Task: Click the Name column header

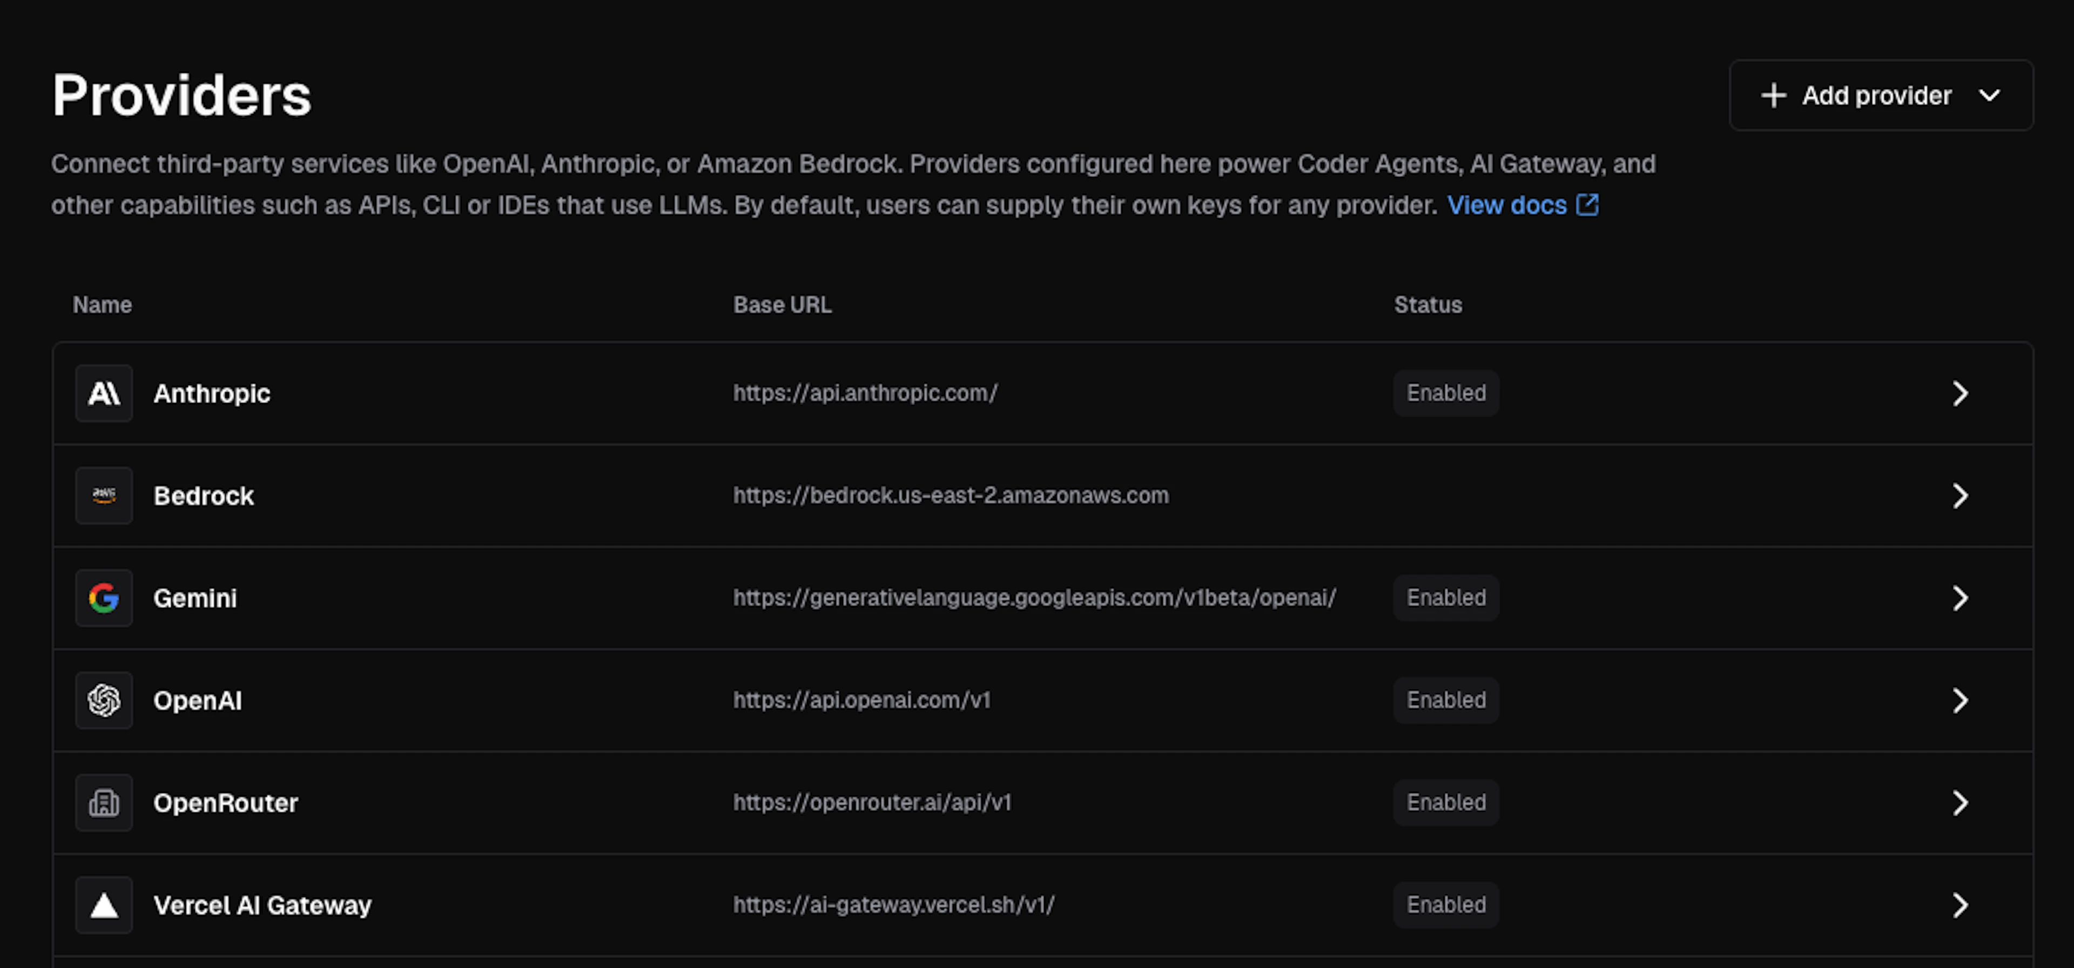Action: [102, 305]
